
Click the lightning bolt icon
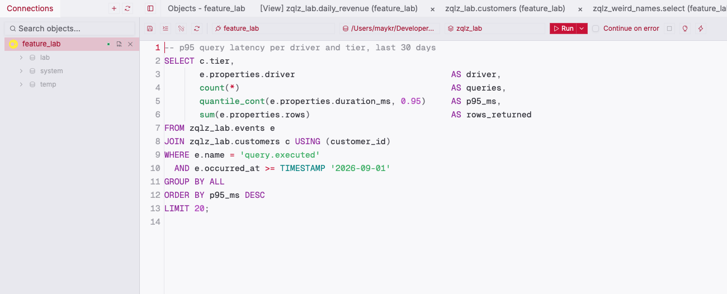(701, 29)
